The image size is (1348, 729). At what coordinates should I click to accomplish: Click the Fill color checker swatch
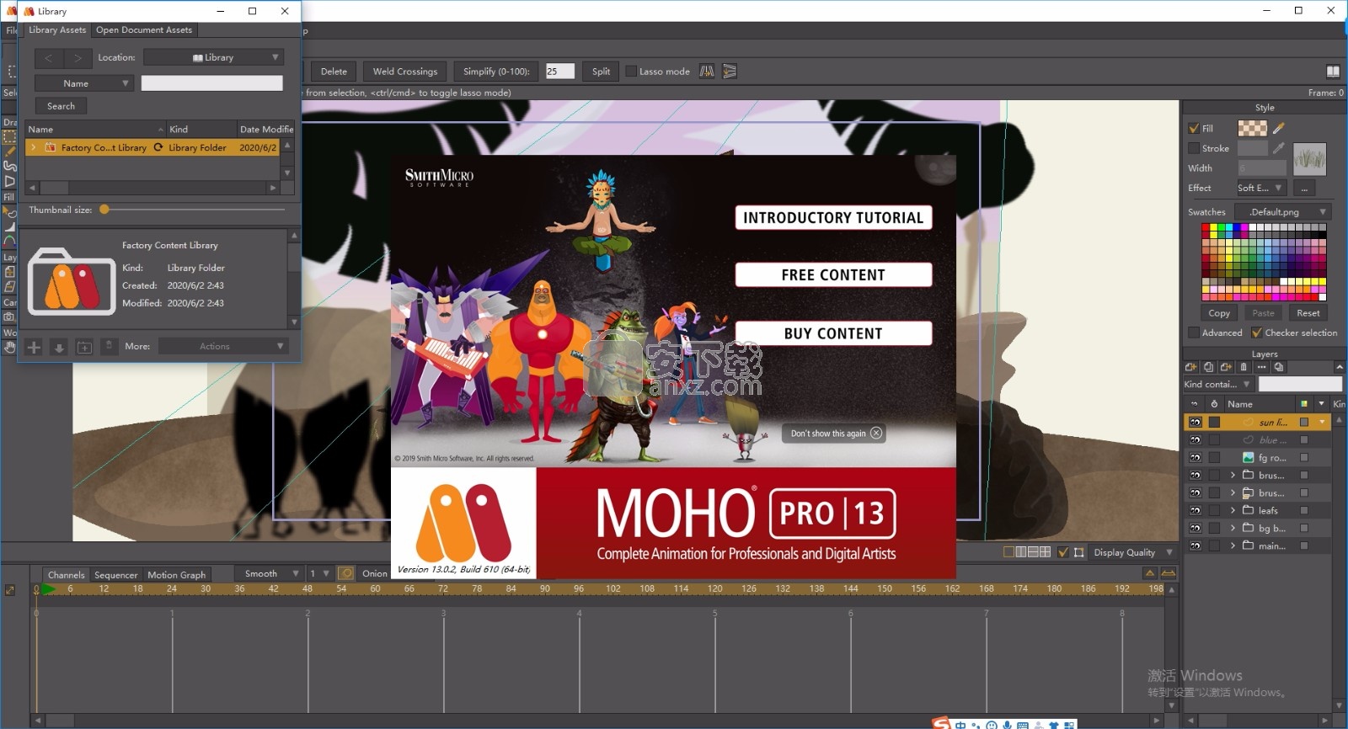click(x=1252, y=128)
